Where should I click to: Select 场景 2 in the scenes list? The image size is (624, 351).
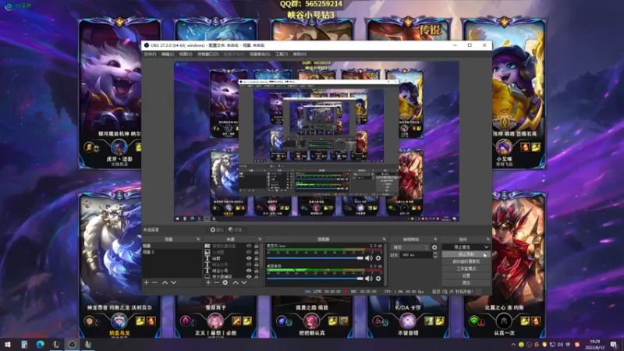(172, 252)
